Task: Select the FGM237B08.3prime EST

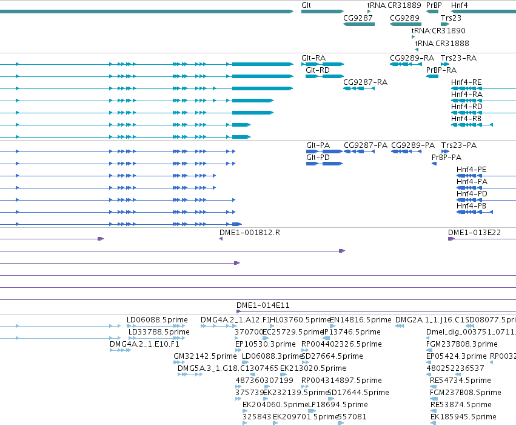Action: (x=429, y=350)
